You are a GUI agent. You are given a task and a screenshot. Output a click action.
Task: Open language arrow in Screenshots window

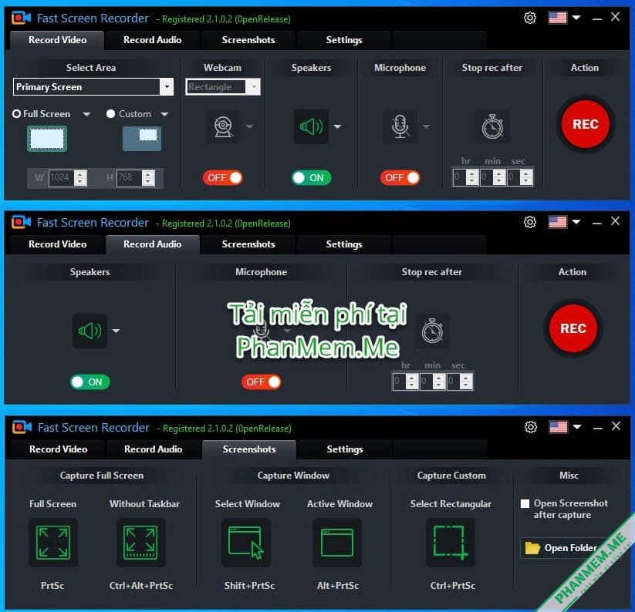[577, 427]
